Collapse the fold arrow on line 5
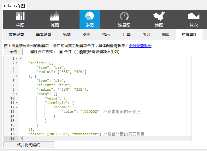 click(x=17, y=76)
